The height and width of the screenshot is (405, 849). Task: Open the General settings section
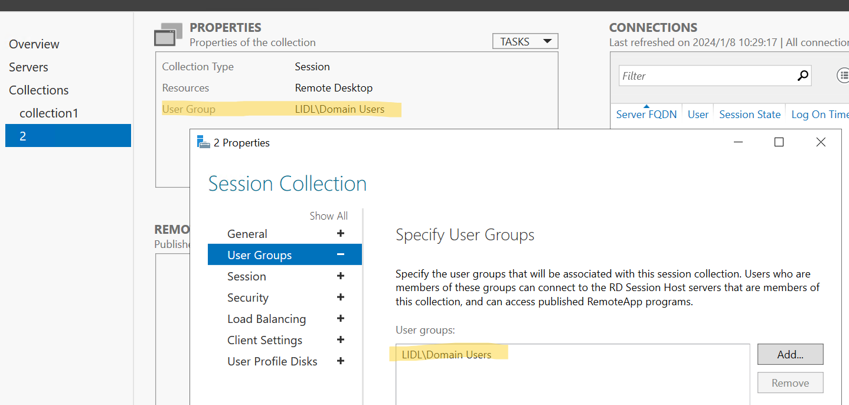247,234
